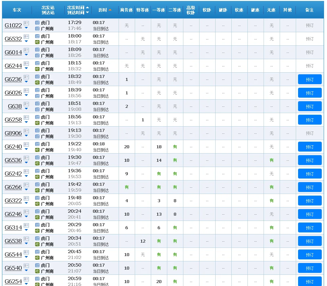Expand the dropdown arrow beside G6314

tap(26, 230)
